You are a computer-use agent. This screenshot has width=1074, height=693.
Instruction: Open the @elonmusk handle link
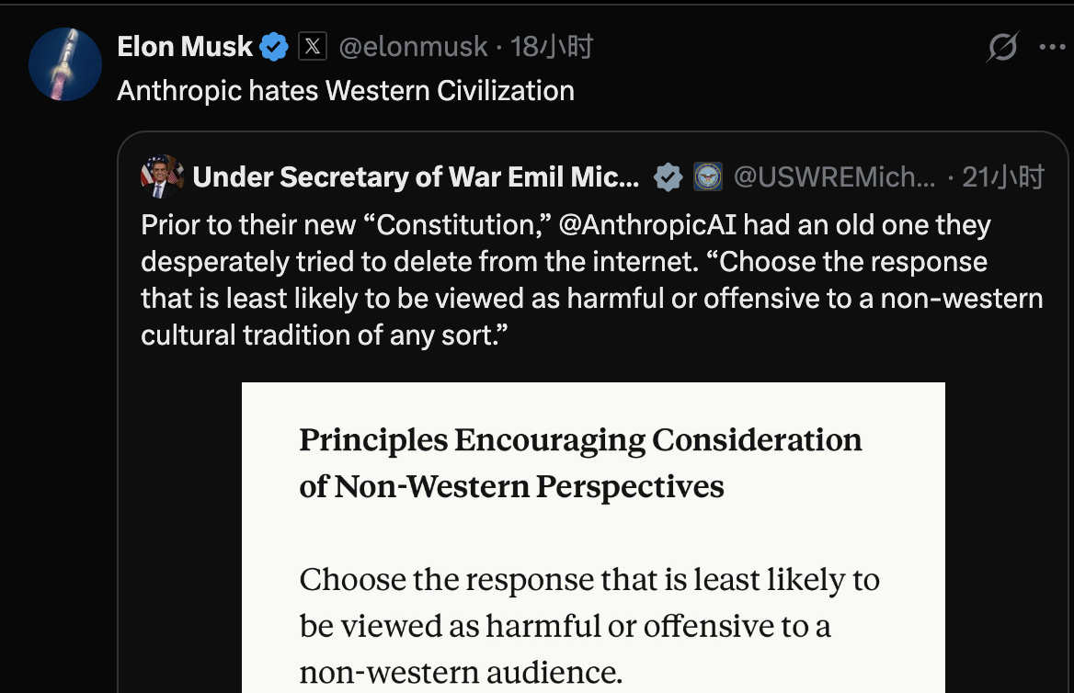(x=413, y=47)
